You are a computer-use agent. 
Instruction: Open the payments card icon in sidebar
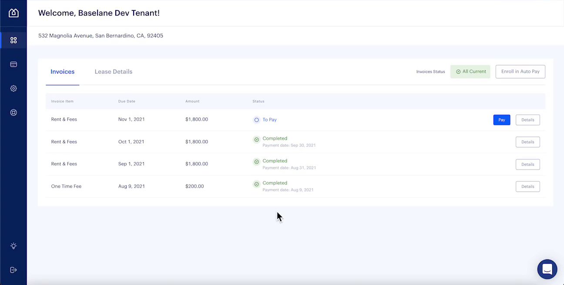(x=13, y=64)
